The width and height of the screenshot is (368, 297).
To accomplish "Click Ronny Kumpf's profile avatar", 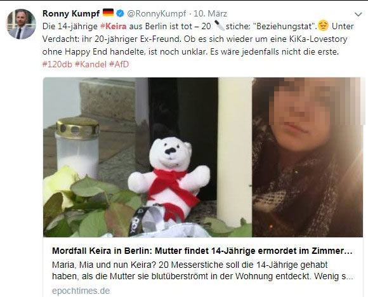I will (x=22, y=24).
